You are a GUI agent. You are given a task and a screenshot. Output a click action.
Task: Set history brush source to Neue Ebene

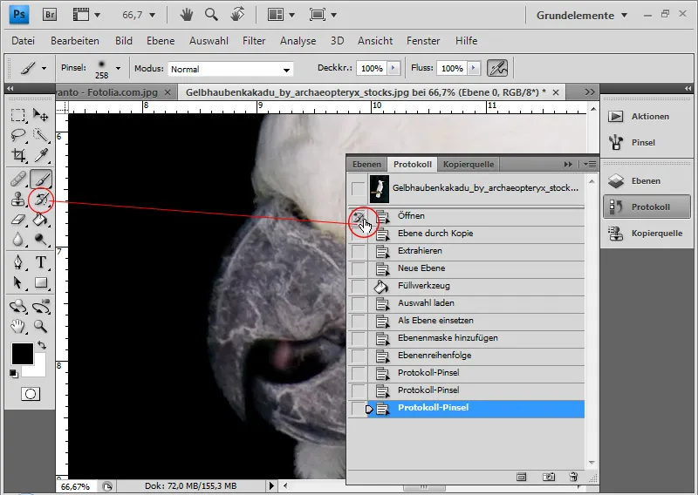point(359,268)
